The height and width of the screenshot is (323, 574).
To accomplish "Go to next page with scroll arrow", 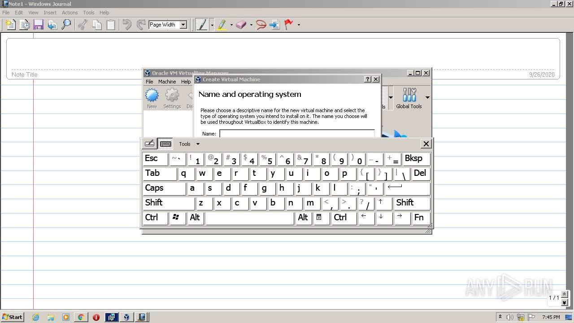I will coord(565,303).
